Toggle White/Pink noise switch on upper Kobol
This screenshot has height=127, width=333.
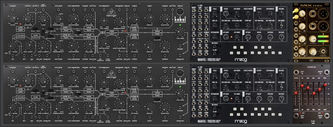coord(36,29)
